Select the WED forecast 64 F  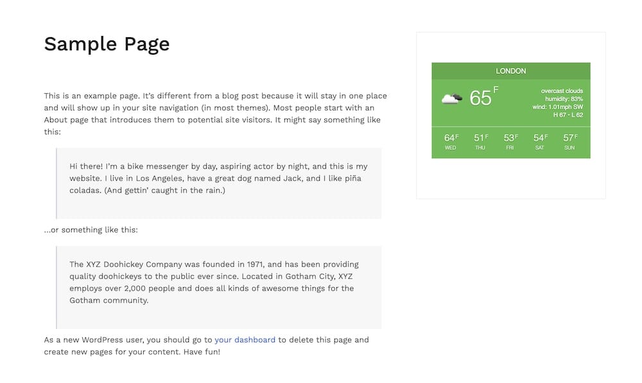click(x=451, y=142)
